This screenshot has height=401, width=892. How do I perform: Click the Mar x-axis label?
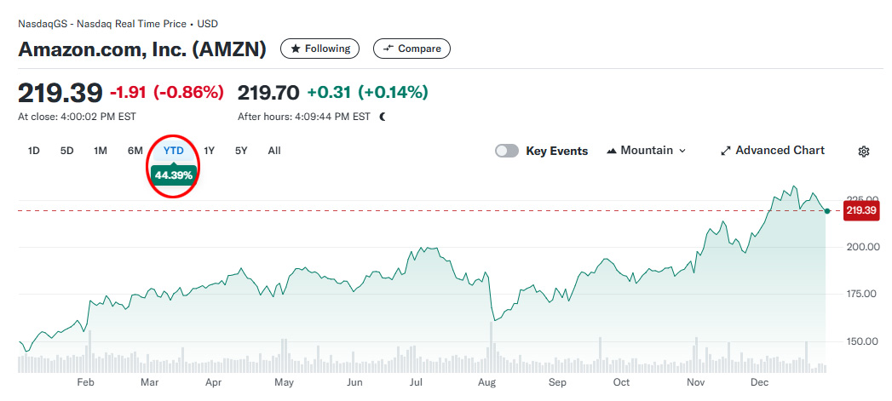pos(150,383)
